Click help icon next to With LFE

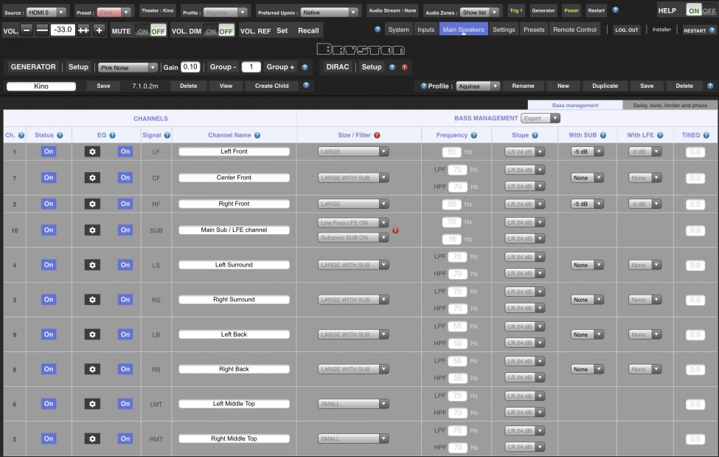[660, 135]
